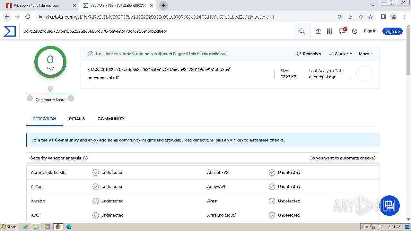Click the Acronis (Static ML) undetected check icon

[x=96, y=173]
